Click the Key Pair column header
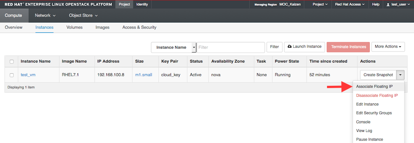Image resolution: width=414 pixels, height=143 pixels. click(169, 61)
